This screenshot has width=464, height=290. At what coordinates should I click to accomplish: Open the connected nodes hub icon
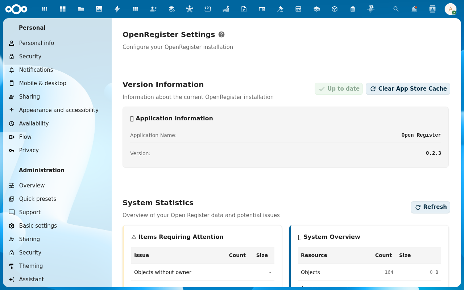(x=190, y=9)
